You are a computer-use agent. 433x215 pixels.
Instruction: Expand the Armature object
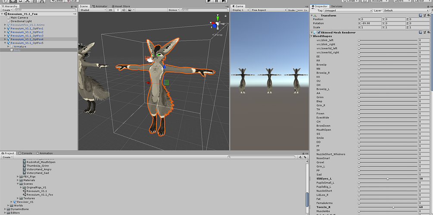pyautogui.click(x=8, y=47)
